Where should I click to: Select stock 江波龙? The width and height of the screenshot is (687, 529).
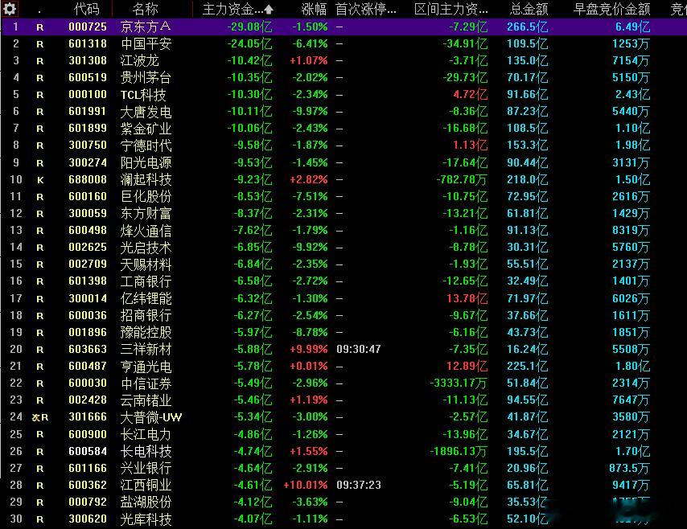[139, 60]
